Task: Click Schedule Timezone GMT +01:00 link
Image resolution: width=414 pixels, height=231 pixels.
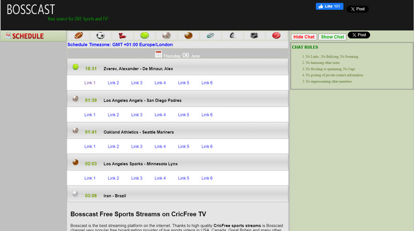Action: click(120, 45)
